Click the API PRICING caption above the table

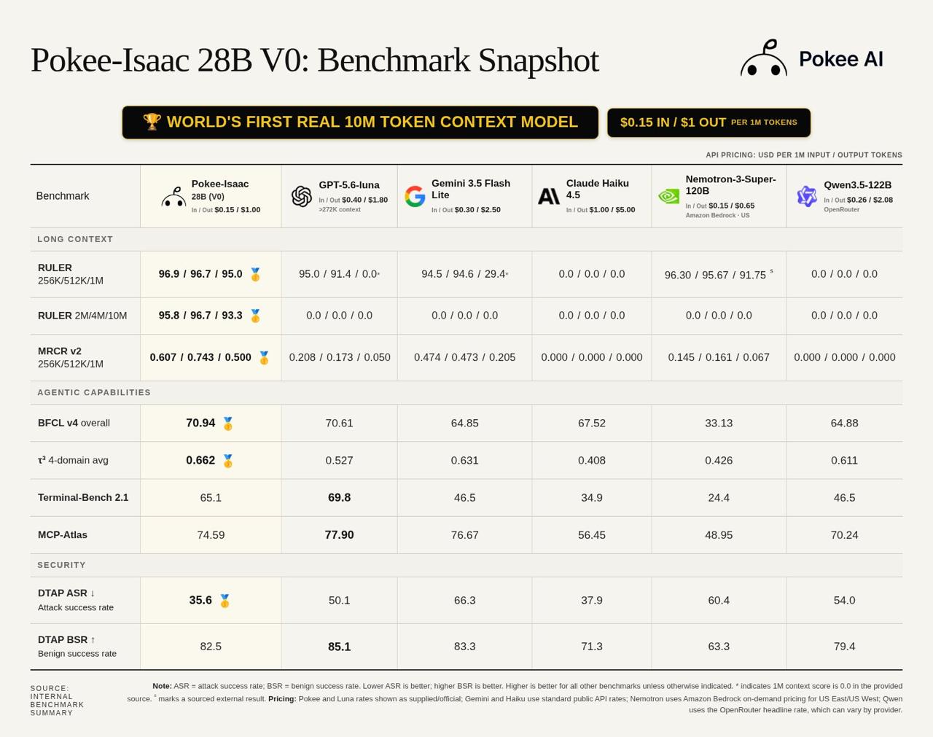(x=804, y=155)
